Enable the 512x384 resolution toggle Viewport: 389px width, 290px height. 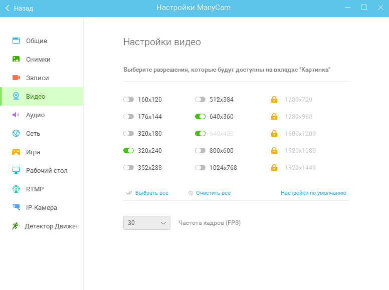coord(200,100)
